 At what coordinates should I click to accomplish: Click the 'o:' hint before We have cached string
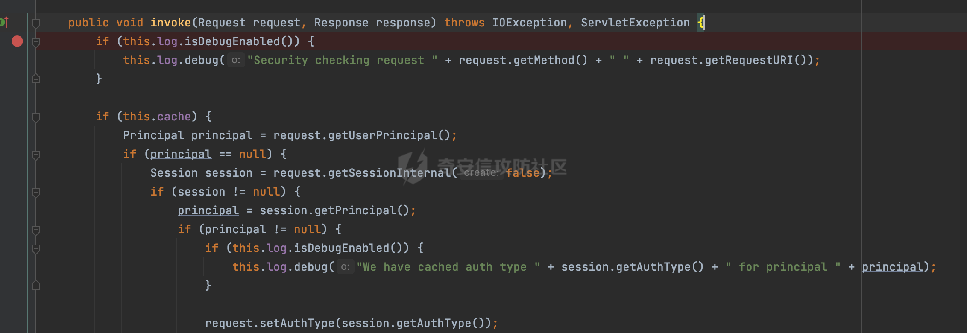[345, 267]
